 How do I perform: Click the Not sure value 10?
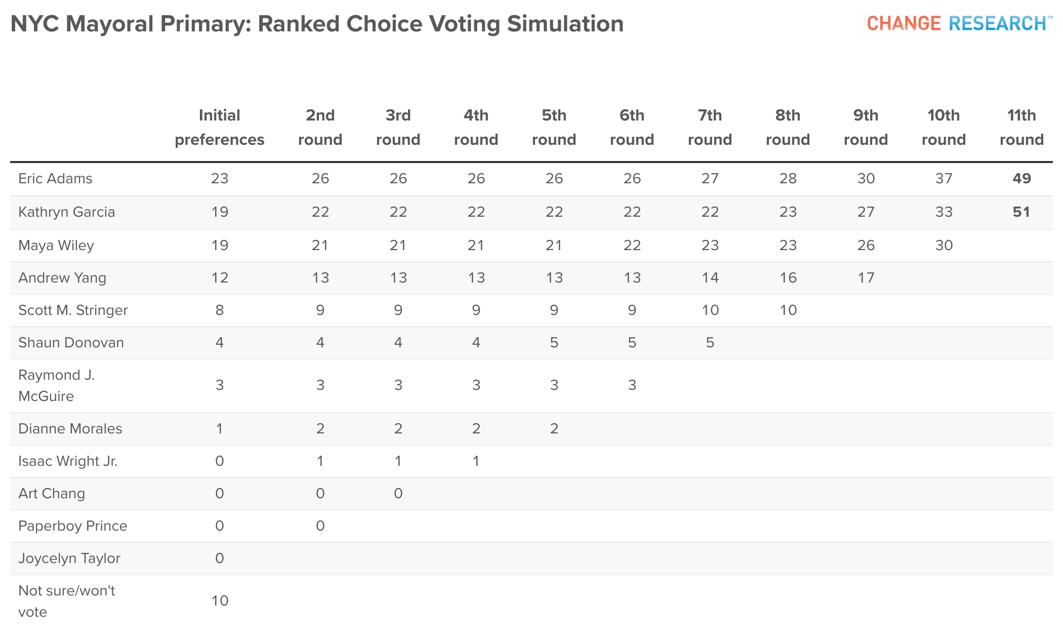[x=220, y=601]
